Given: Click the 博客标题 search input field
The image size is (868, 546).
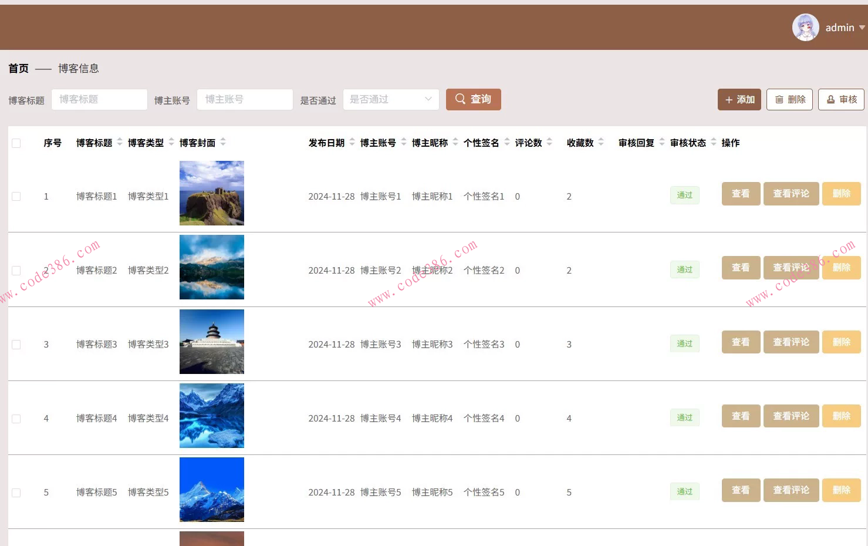Looking at the screenshot, I should [99, 99].
